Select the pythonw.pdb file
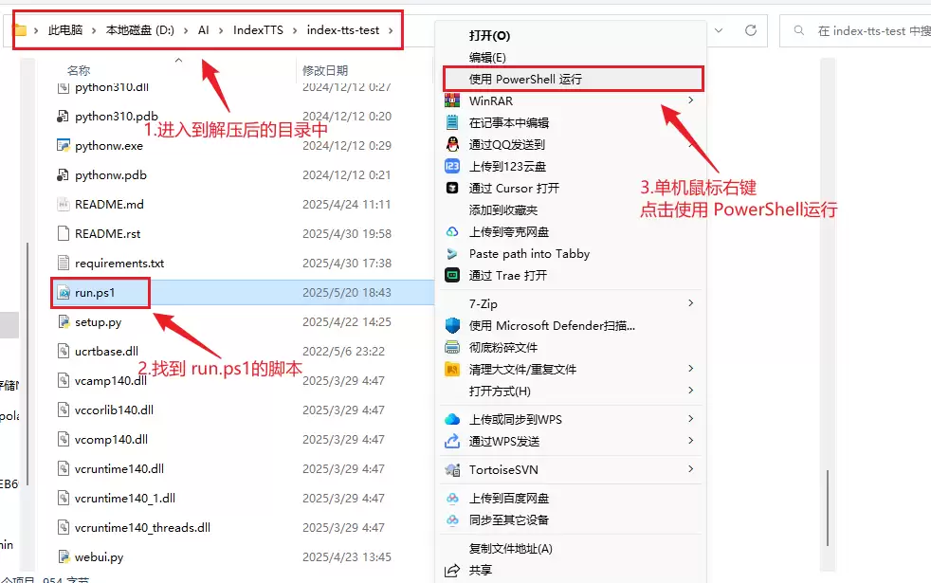This screenshot has height=583, width=931. [110, 175]
